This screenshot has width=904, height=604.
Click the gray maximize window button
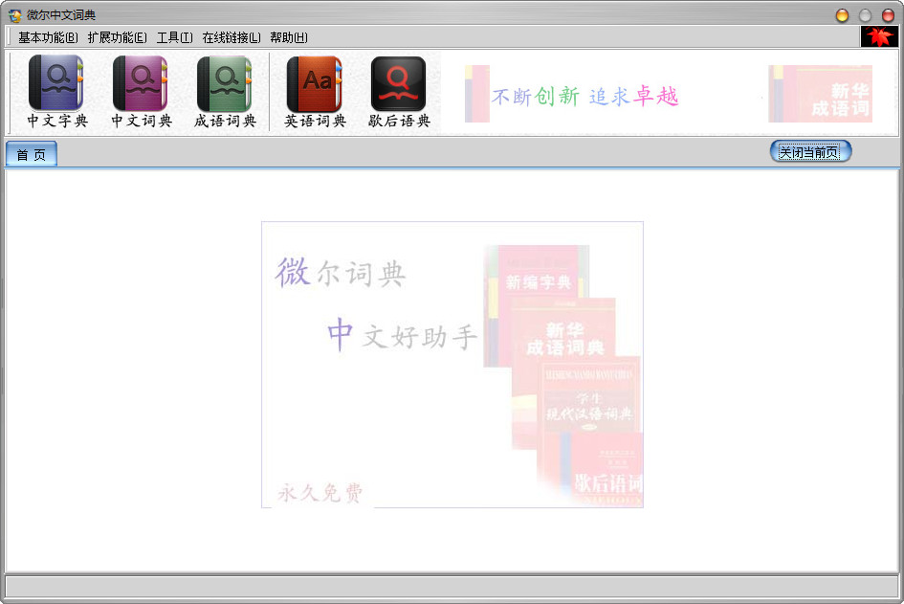866,15
